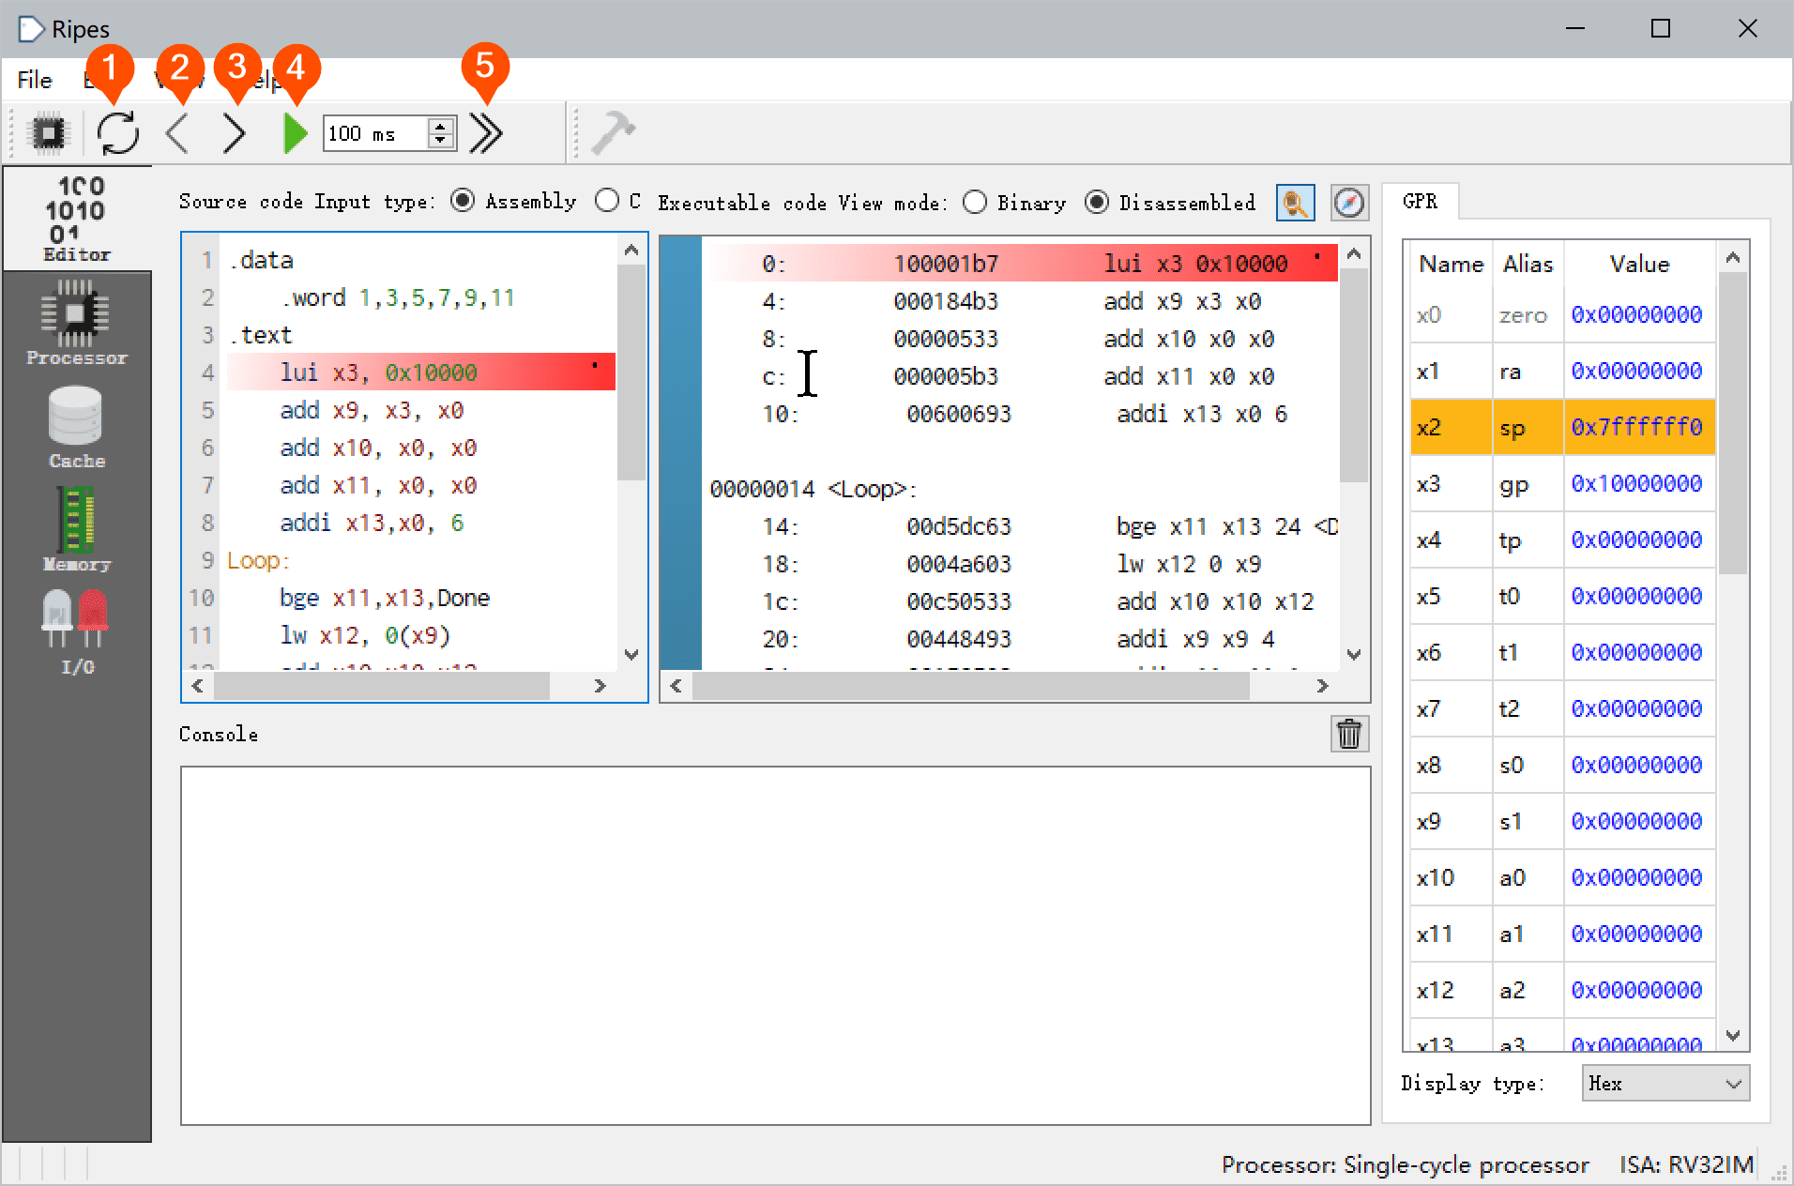
Task: Click disassembly row at address 4:
Action: point(1021,301)
